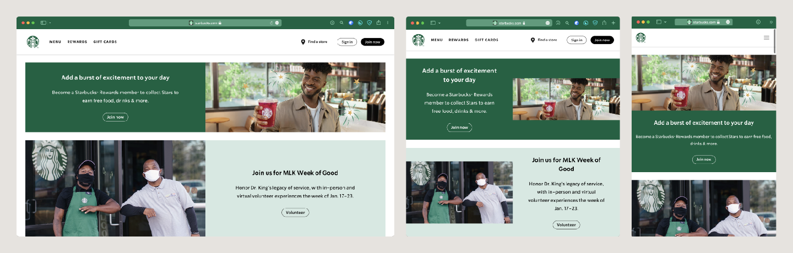Open sidebar dropdown arrow in the widest window
This screenshot has width=793, height=253.
coord(50,23)
